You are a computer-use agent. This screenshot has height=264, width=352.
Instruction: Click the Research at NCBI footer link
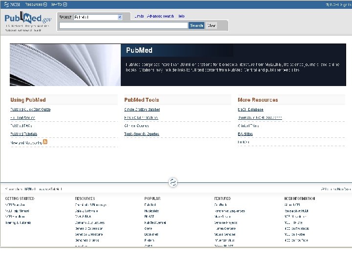pyautogui.click(x=296, y=211)
